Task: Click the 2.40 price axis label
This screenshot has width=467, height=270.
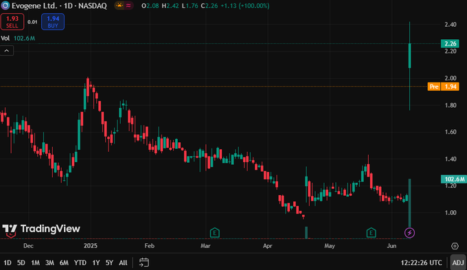Action: click(451, 25)
